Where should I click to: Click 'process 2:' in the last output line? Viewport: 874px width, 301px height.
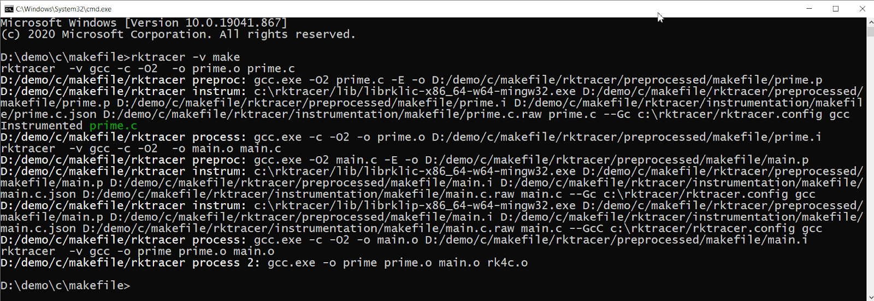pos(226,263)
